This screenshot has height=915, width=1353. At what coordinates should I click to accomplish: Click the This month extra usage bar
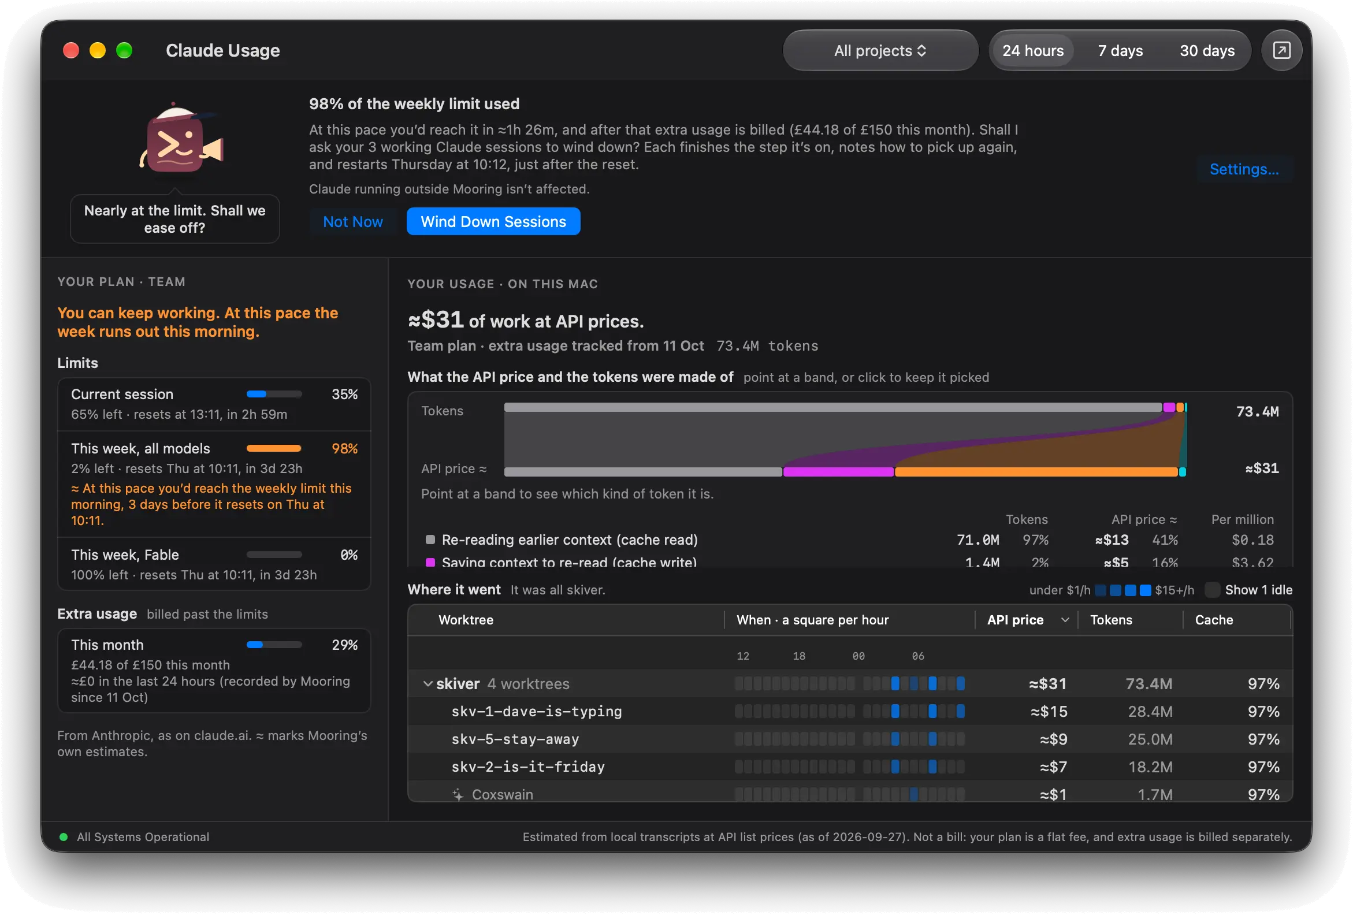[x=274, y=645]
